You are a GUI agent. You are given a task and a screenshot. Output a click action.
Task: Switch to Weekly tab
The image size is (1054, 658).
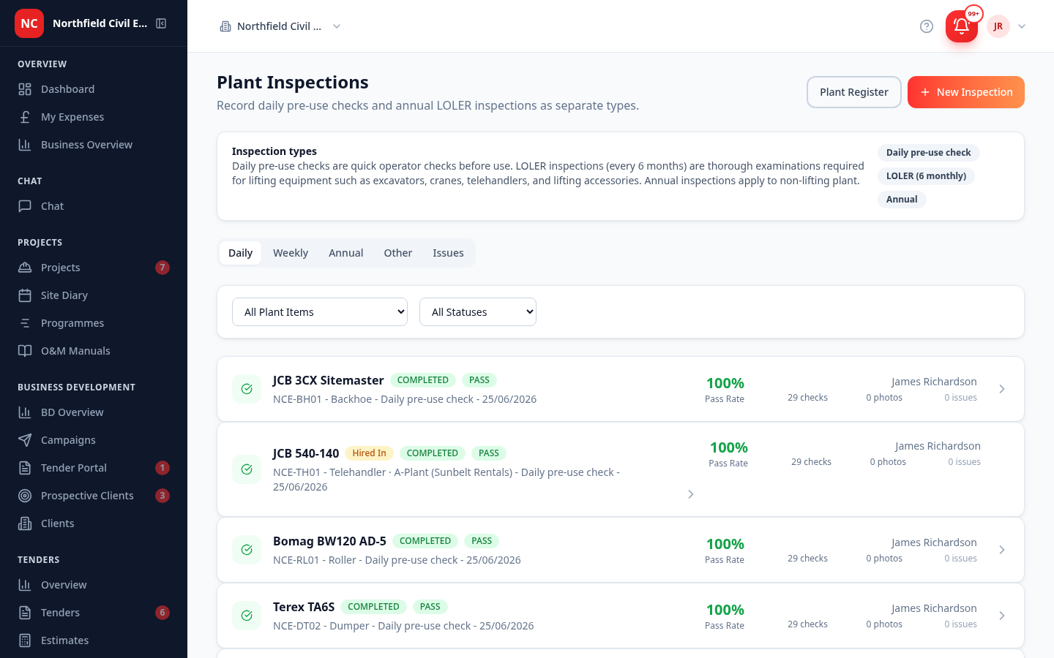tap(291, 253)
